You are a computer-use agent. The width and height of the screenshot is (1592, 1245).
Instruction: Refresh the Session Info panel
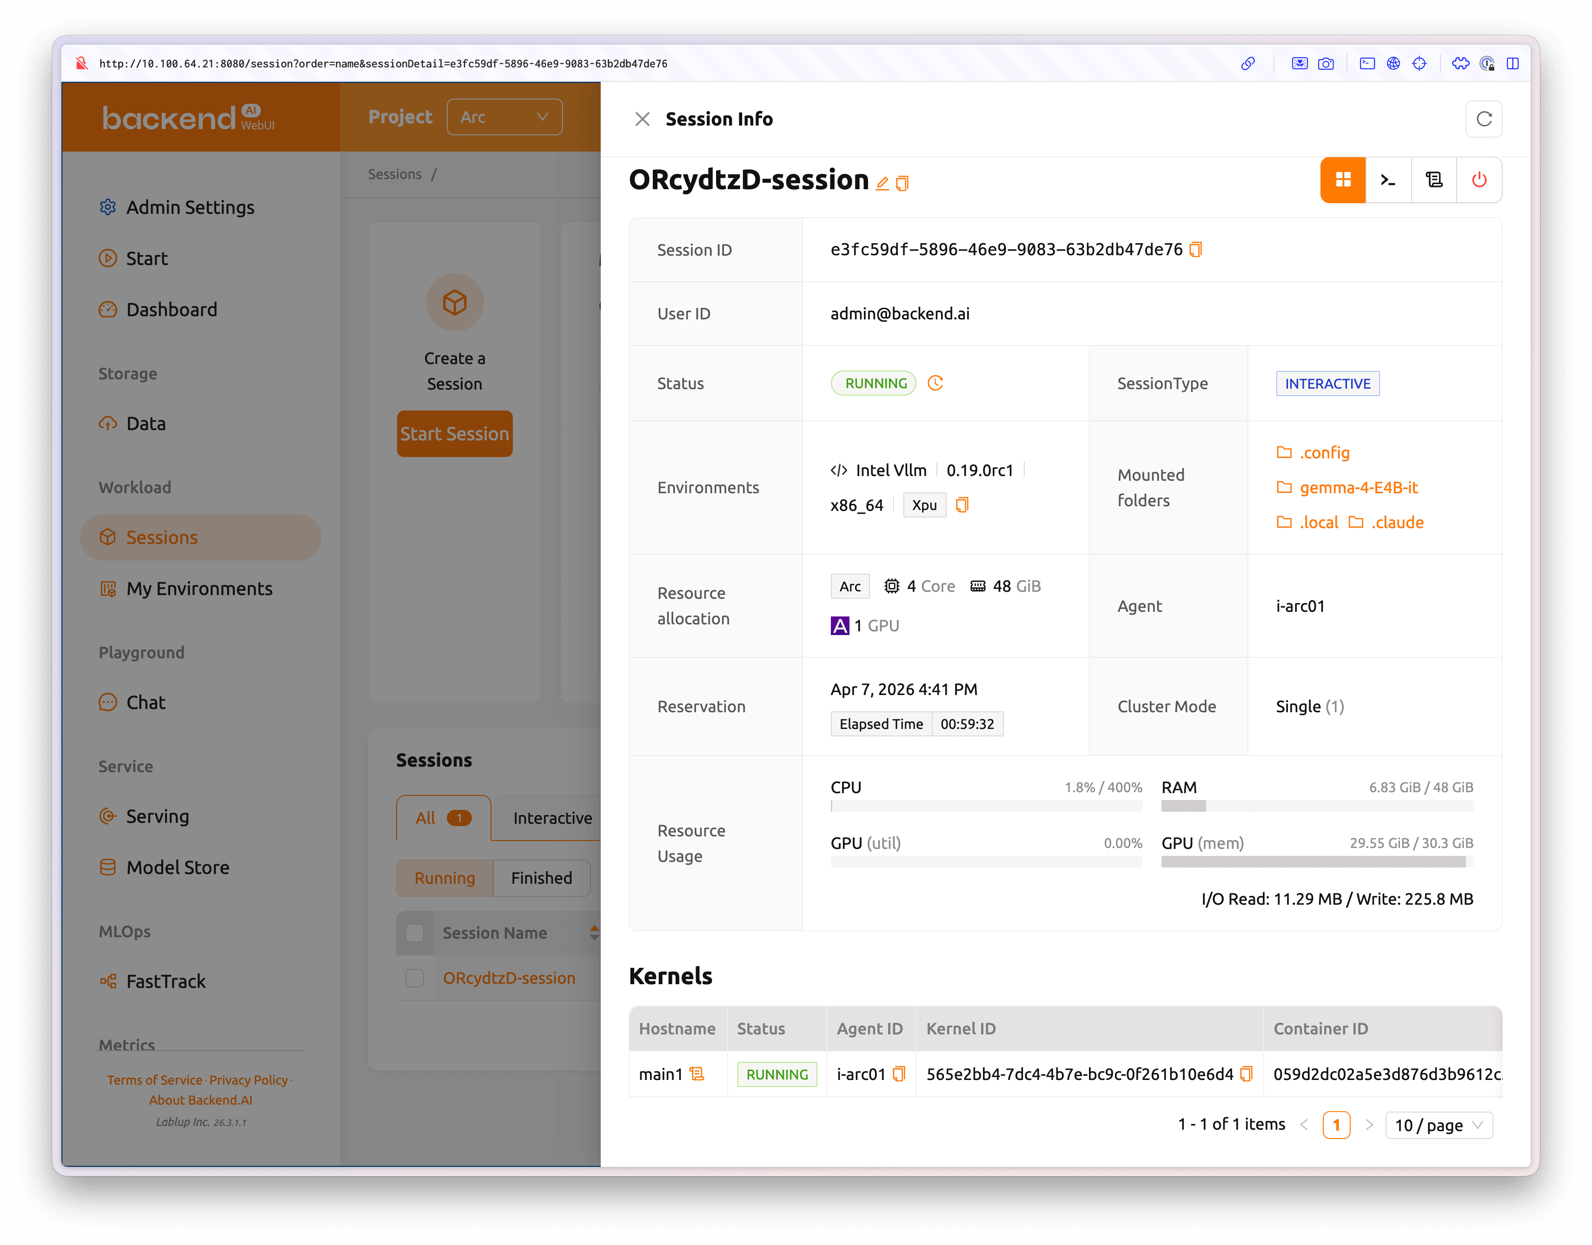tap(1483, 119)
